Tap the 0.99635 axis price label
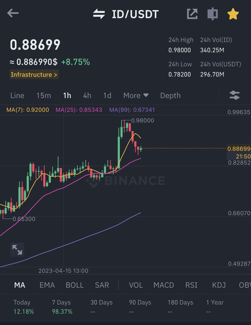This screenshot has height=325, width=251. click(239, 112)
